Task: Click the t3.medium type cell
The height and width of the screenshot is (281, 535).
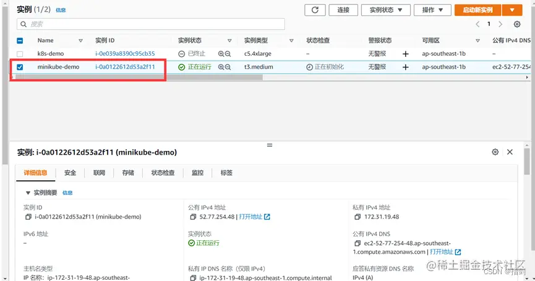Action: 259,67
